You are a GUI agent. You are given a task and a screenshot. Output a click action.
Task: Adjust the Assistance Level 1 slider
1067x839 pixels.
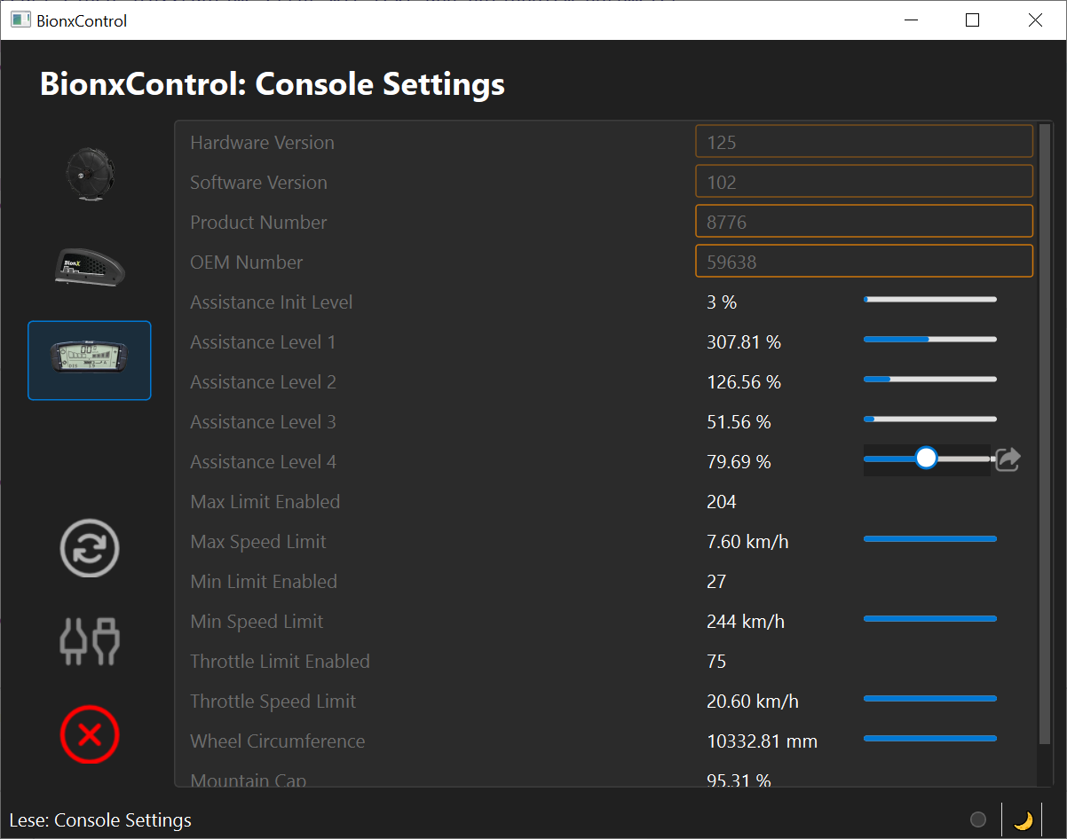929,339
